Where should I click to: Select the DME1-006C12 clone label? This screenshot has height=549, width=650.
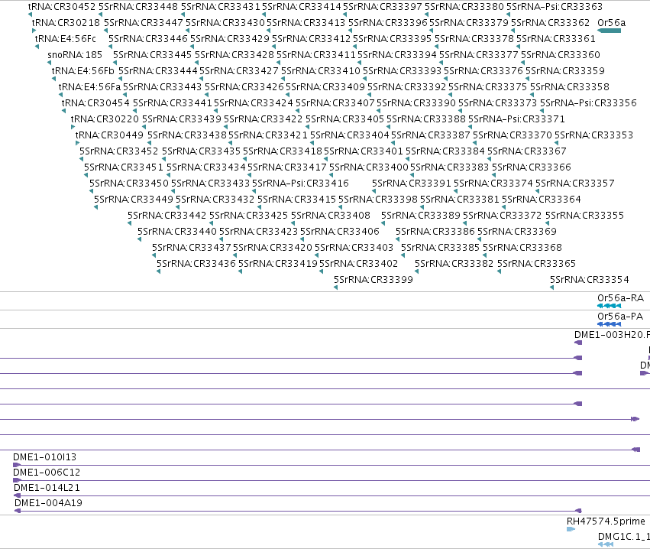click(x=47, y=473)
